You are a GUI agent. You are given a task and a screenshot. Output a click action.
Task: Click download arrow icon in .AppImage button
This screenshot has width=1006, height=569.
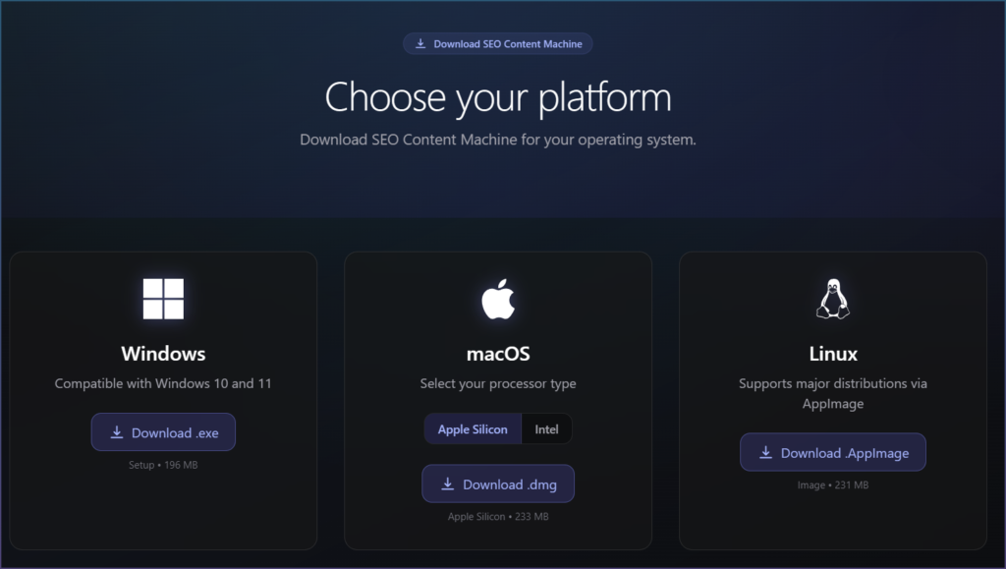(766, 453)
